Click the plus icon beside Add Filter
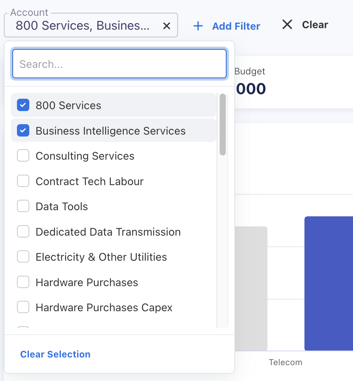This screenshot has height=381, width=353. (x=198, y=26)
